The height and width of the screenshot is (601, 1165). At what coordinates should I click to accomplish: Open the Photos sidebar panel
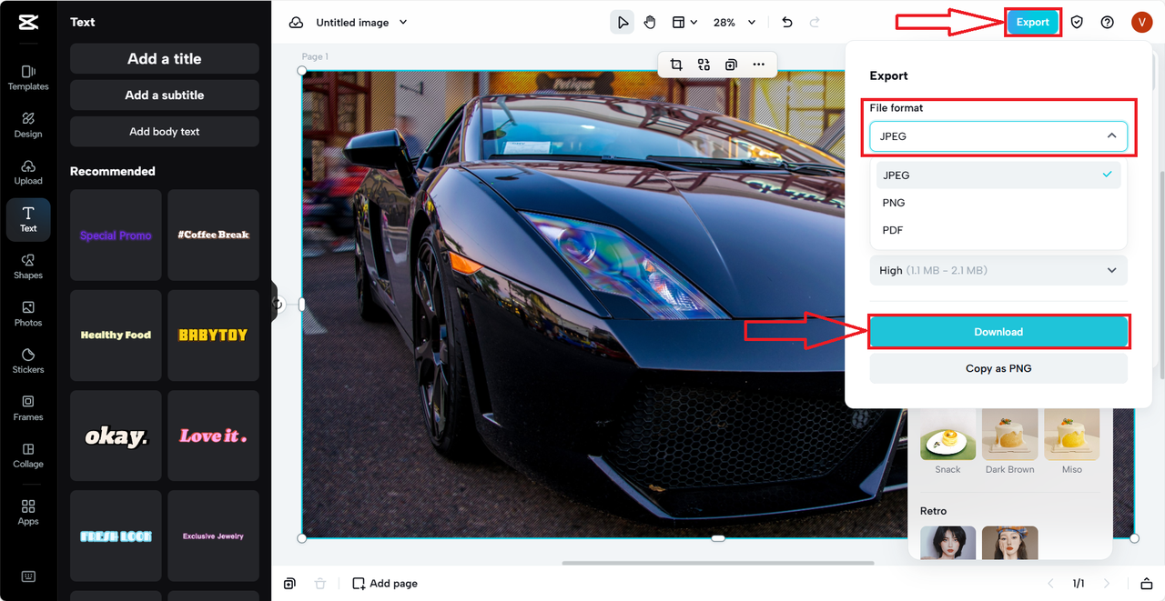[x=28, y=314]
